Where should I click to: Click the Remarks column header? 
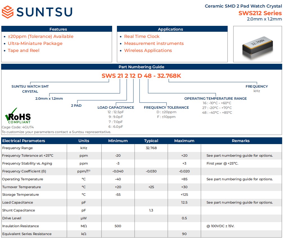pos(241,141)
